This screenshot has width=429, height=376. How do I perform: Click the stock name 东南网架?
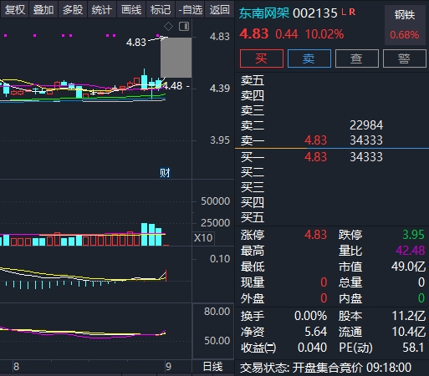pos(264,13)
